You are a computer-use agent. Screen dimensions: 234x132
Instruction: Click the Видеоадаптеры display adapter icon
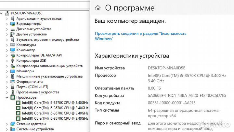coord(13,24)
